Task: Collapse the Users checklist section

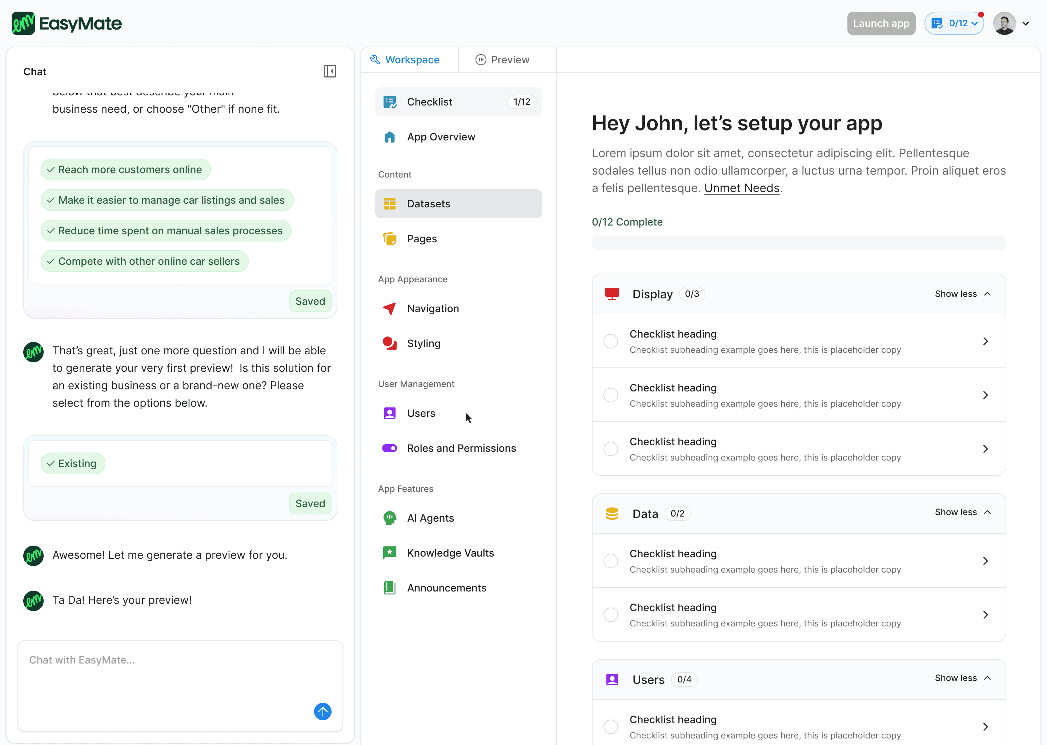Action: (x=962, y=678)
